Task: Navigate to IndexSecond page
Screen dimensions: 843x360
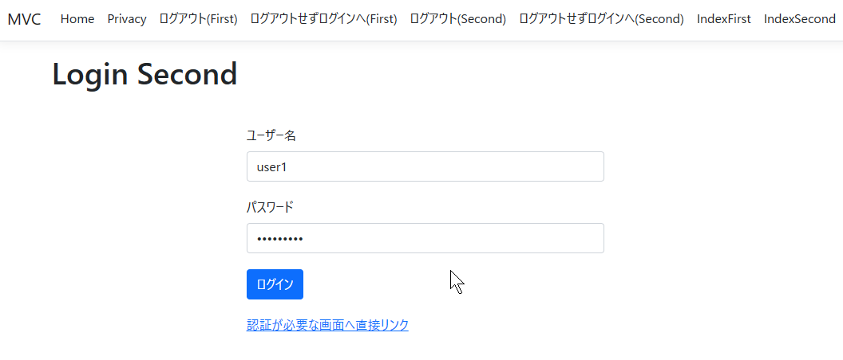Action: [x=799, y=19]
